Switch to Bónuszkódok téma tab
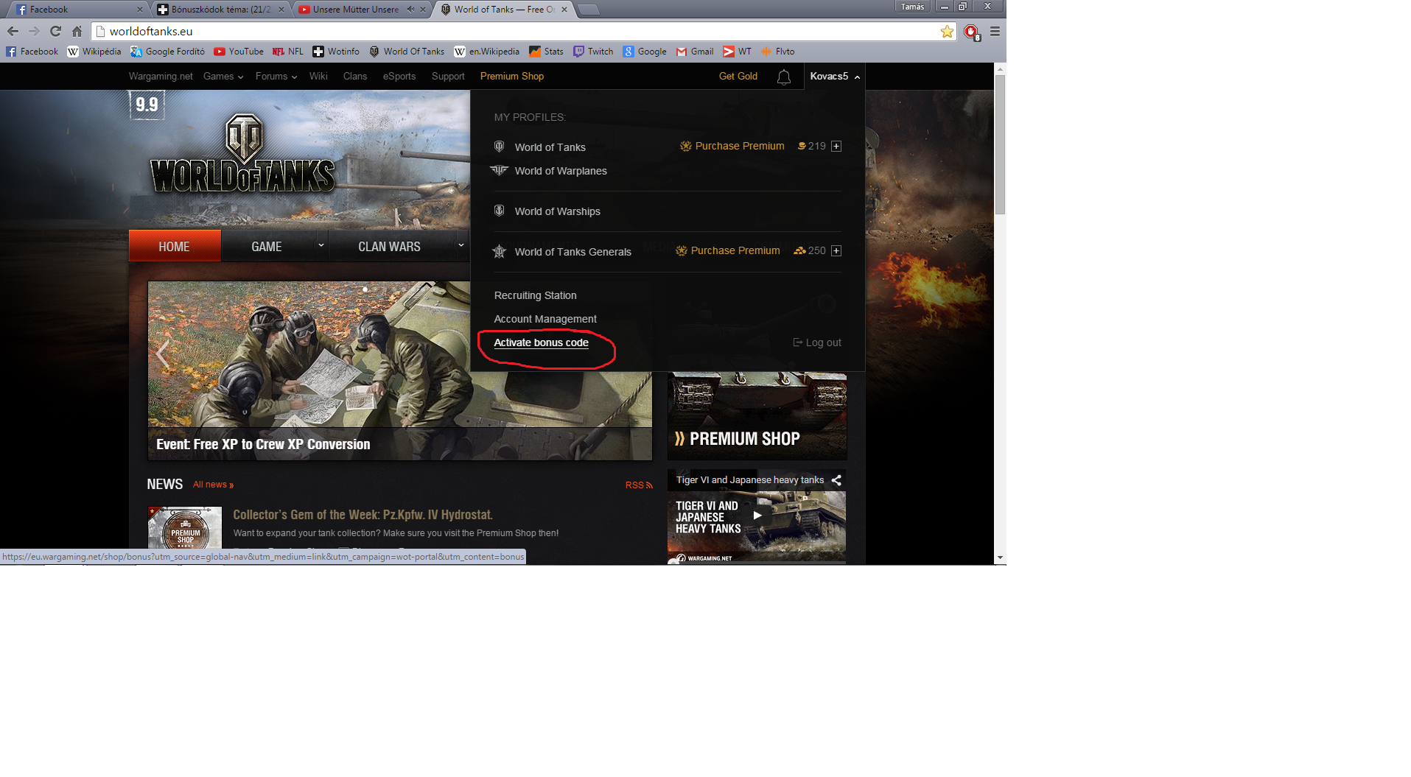The image size is (1411, 777). 220,10
